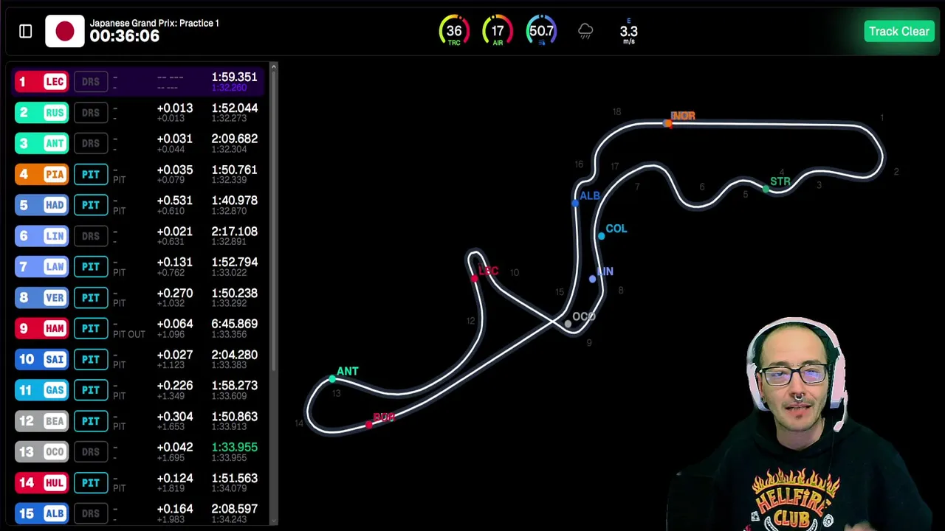Click the PIT badge in HUL's row

pyautogui.click(x=91, y=482)
